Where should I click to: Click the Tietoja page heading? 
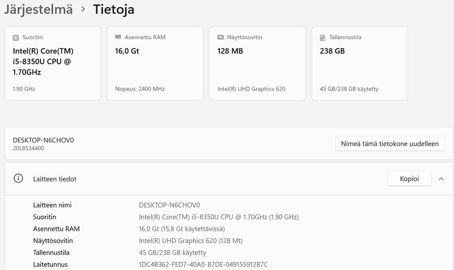point(113,9)
